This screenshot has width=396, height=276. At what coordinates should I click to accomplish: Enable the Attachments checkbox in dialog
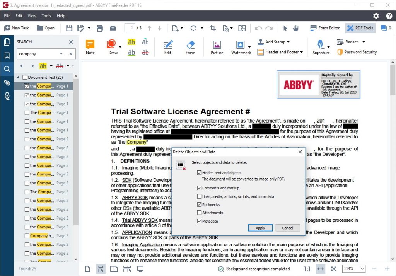(200, 213)
